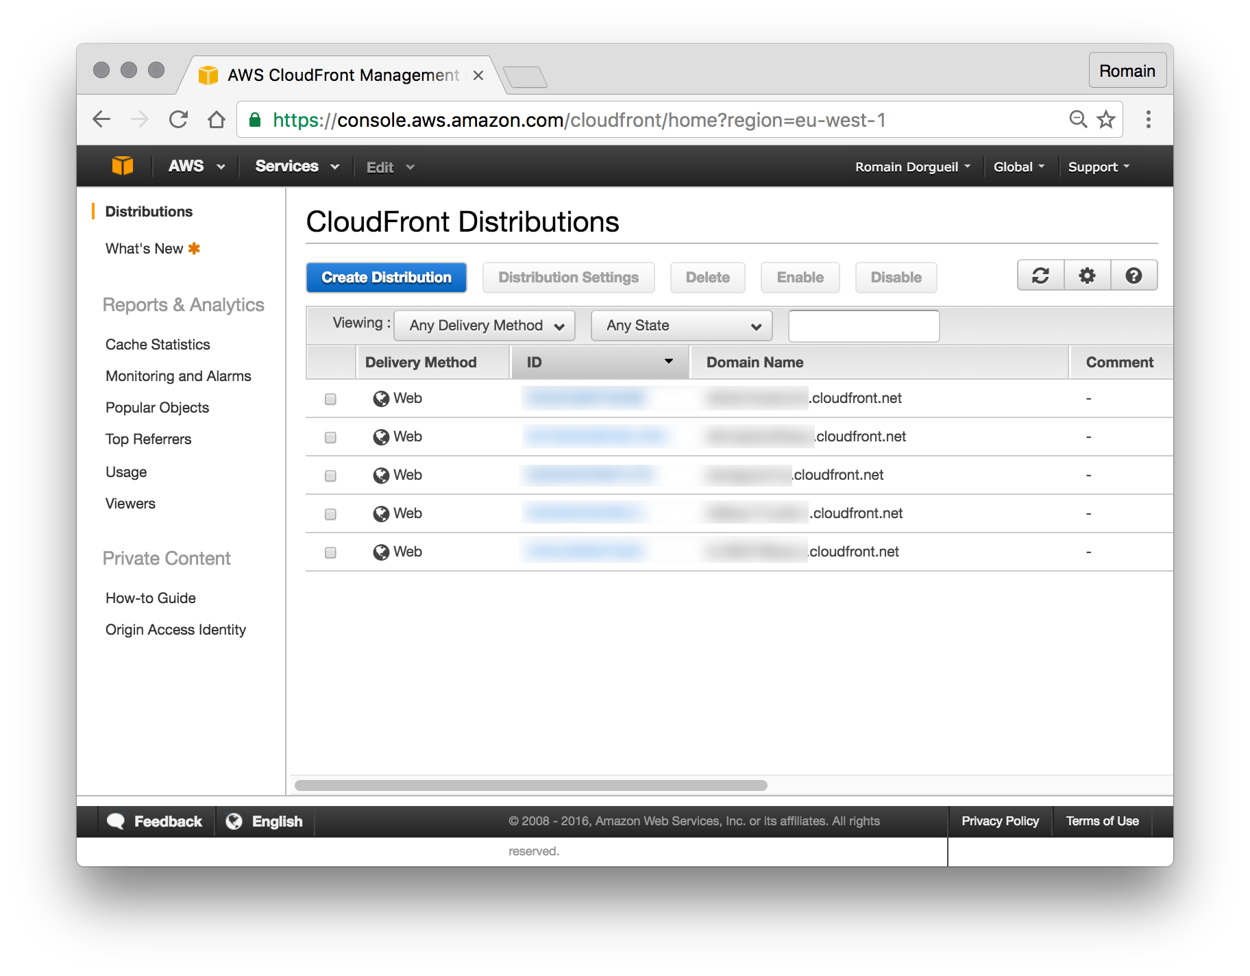Open the CloudFront preferences gear
Screen dimensions: 1250x976
pyautogui.click(x=1087, y=276)
